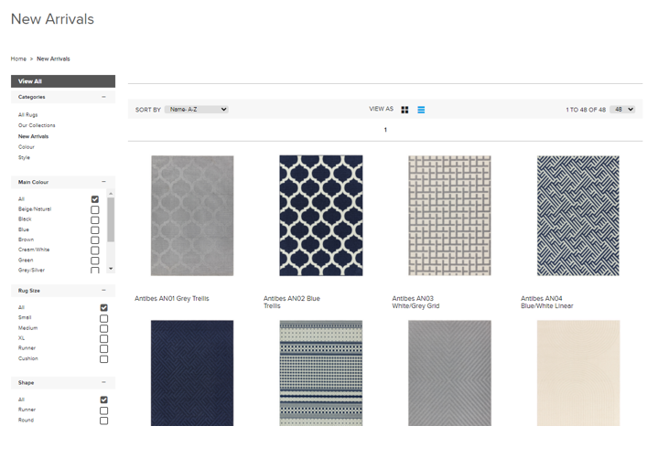The image size is (658, 458).
Task: Open the grey chevron rug thumbnail
Action: pos(449,373)
